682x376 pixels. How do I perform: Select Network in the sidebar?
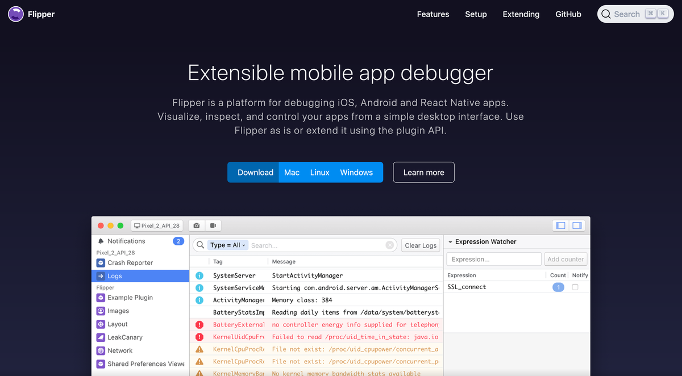coord(140,351)
